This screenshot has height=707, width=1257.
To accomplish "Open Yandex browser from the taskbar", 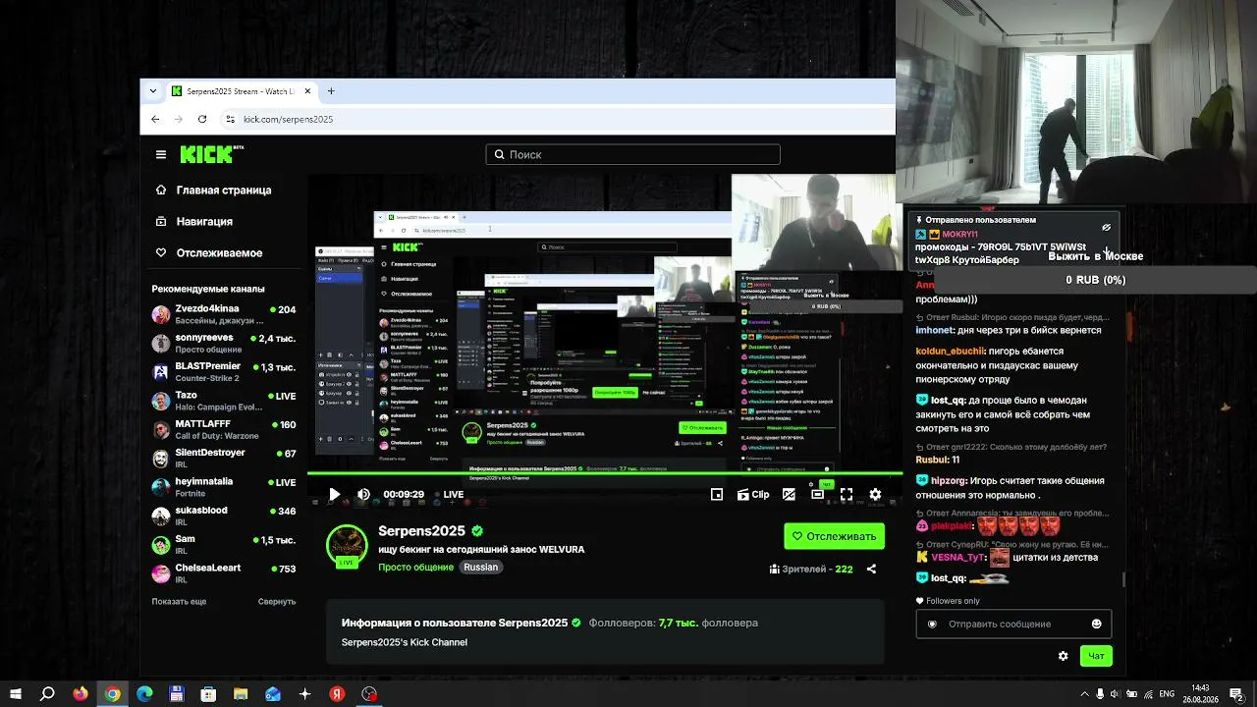I will pyautogui.click(x=337, y=694).
